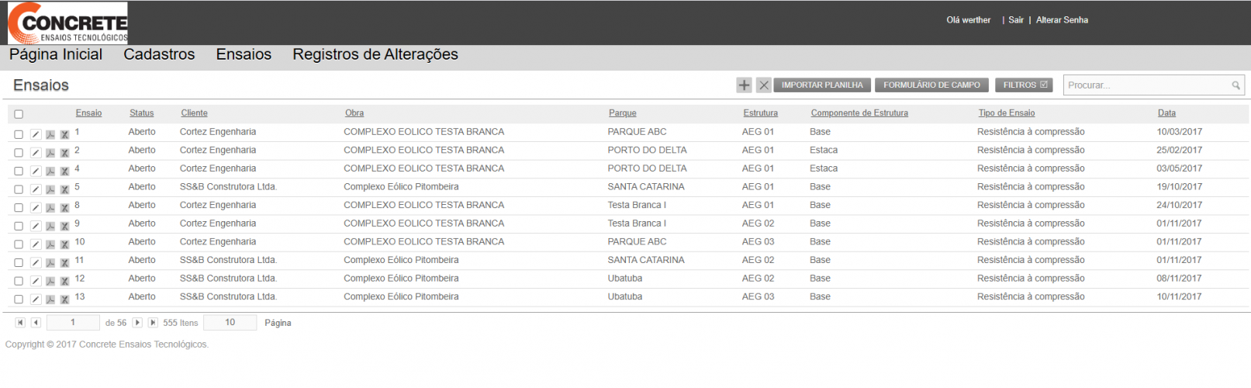Edit ensaio 10 with the pencil icon

click(x=36, y=244)
